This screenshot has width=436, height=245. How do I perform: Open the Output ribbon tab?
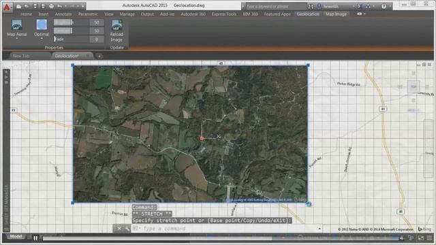[147, 14]
